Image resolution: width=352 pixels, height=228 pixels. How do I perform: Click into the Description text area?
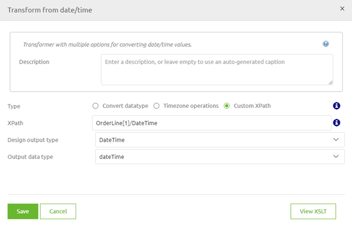click(x=217, y=70)
